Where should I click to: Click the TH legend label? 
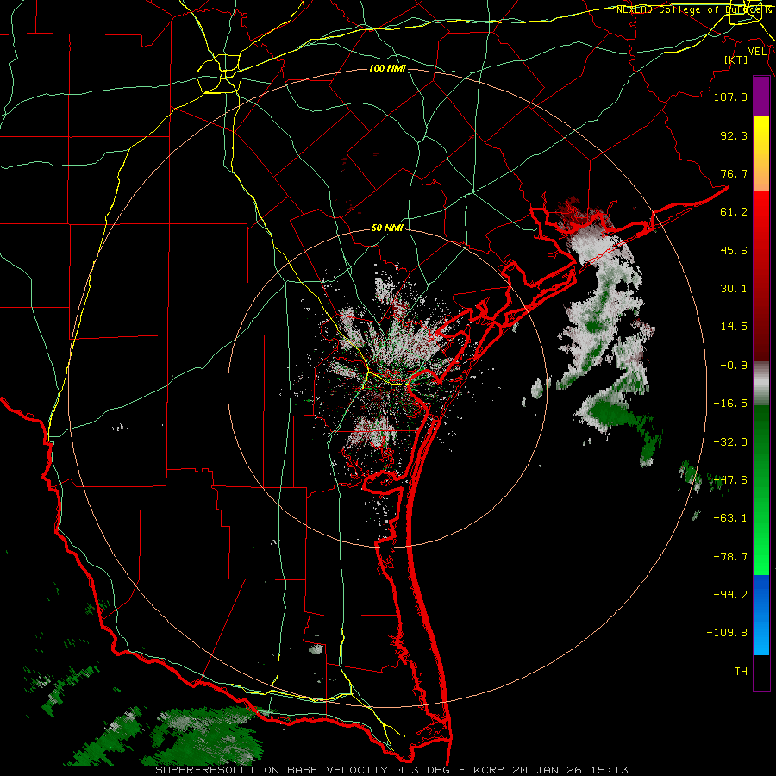tap(741, 672)
